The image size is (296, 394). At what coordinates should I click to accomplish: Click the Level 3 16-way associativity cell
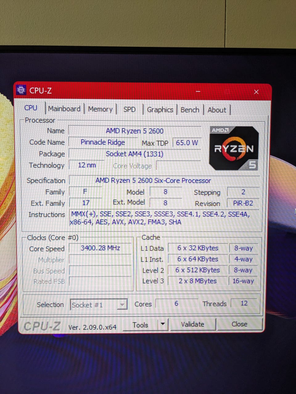coord(244,281)
